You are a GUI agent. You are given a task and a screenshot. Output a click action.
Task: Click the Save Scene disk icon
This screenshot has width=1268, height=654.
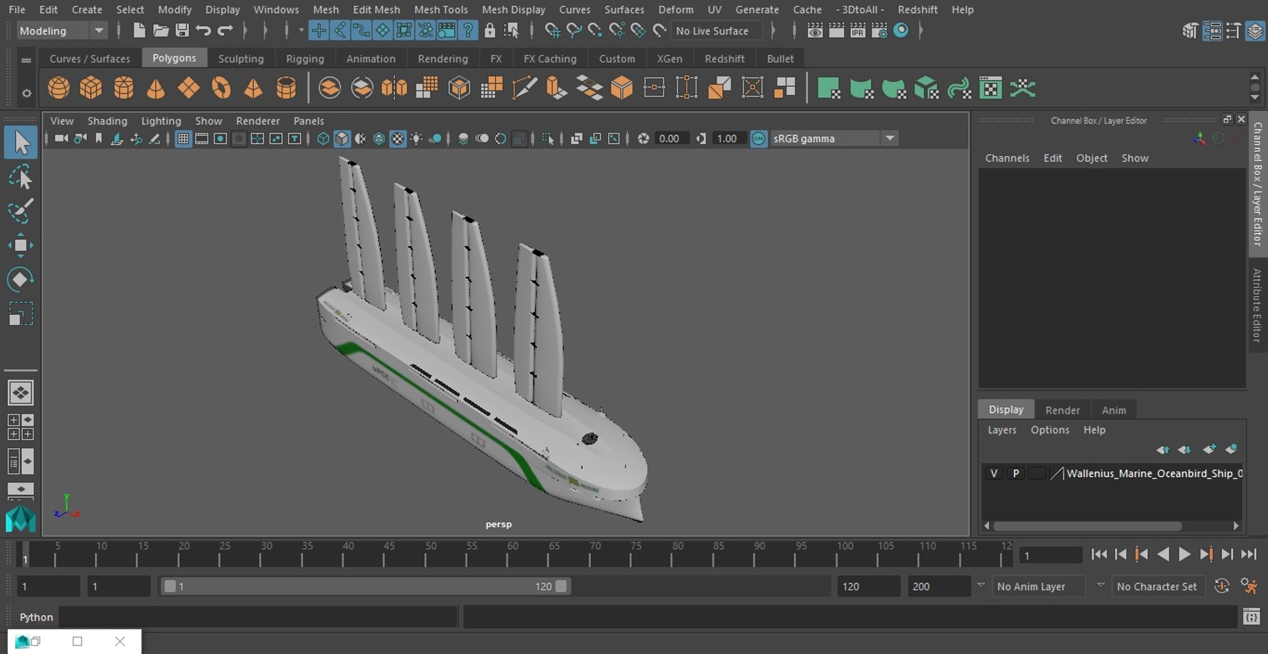pos(182,30)
